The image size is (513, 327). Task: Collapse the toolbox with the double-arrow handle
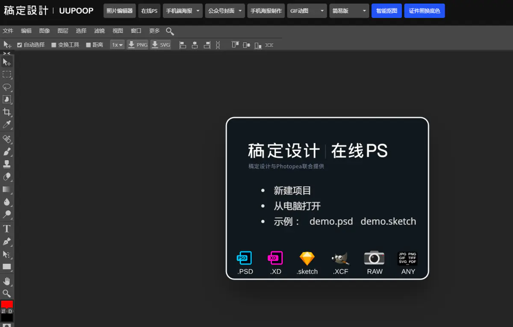7,53
